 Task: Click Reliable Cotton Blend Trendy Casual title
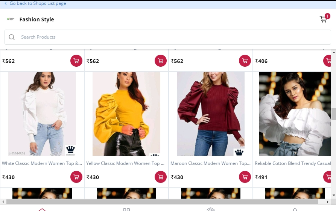coord(293,163)
